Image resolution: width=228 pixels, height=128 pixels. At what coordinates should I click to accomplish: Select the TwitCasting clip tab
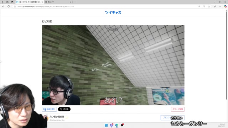30,2
